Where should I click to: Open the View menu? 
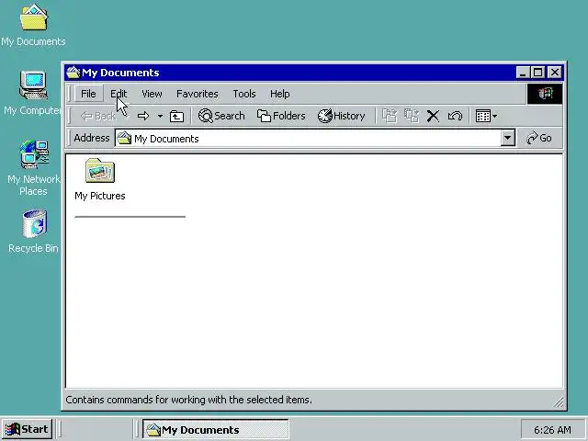pos(152,94)
